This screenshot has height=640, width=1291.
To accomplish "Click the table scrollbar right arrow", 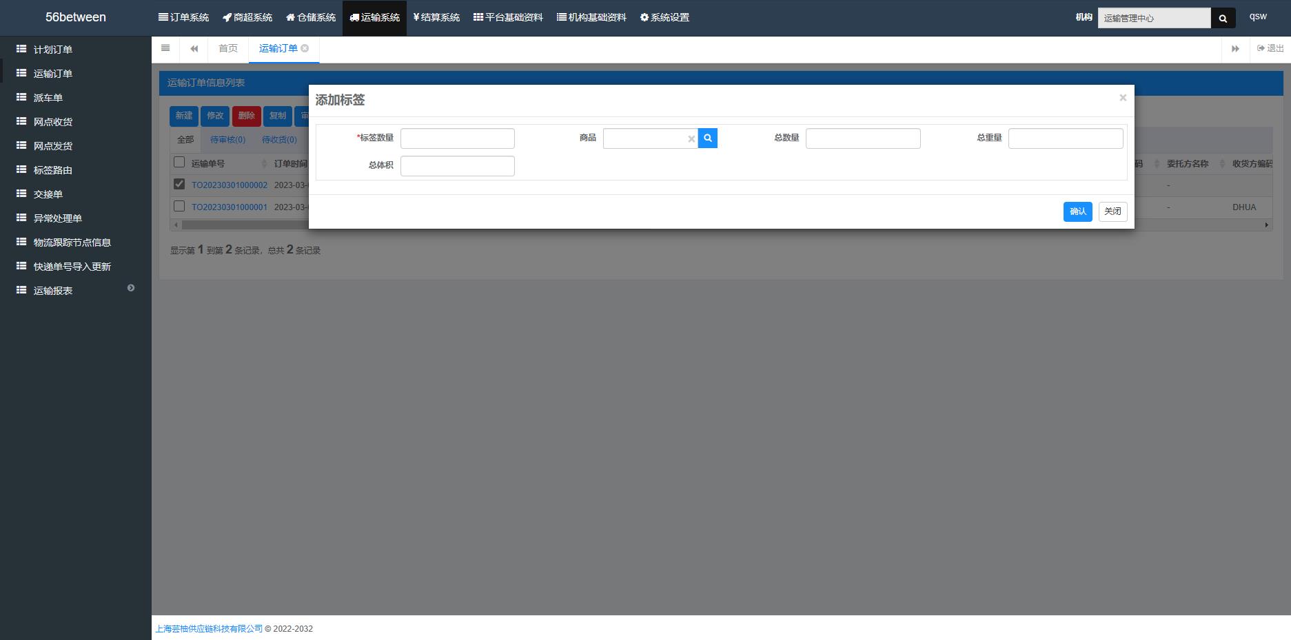I will point(1267,225).
